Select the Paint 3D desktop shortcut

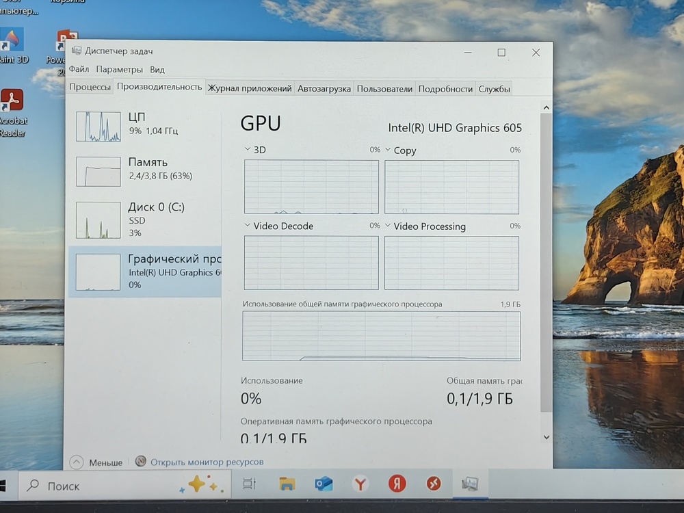click(x=12, y=42)
